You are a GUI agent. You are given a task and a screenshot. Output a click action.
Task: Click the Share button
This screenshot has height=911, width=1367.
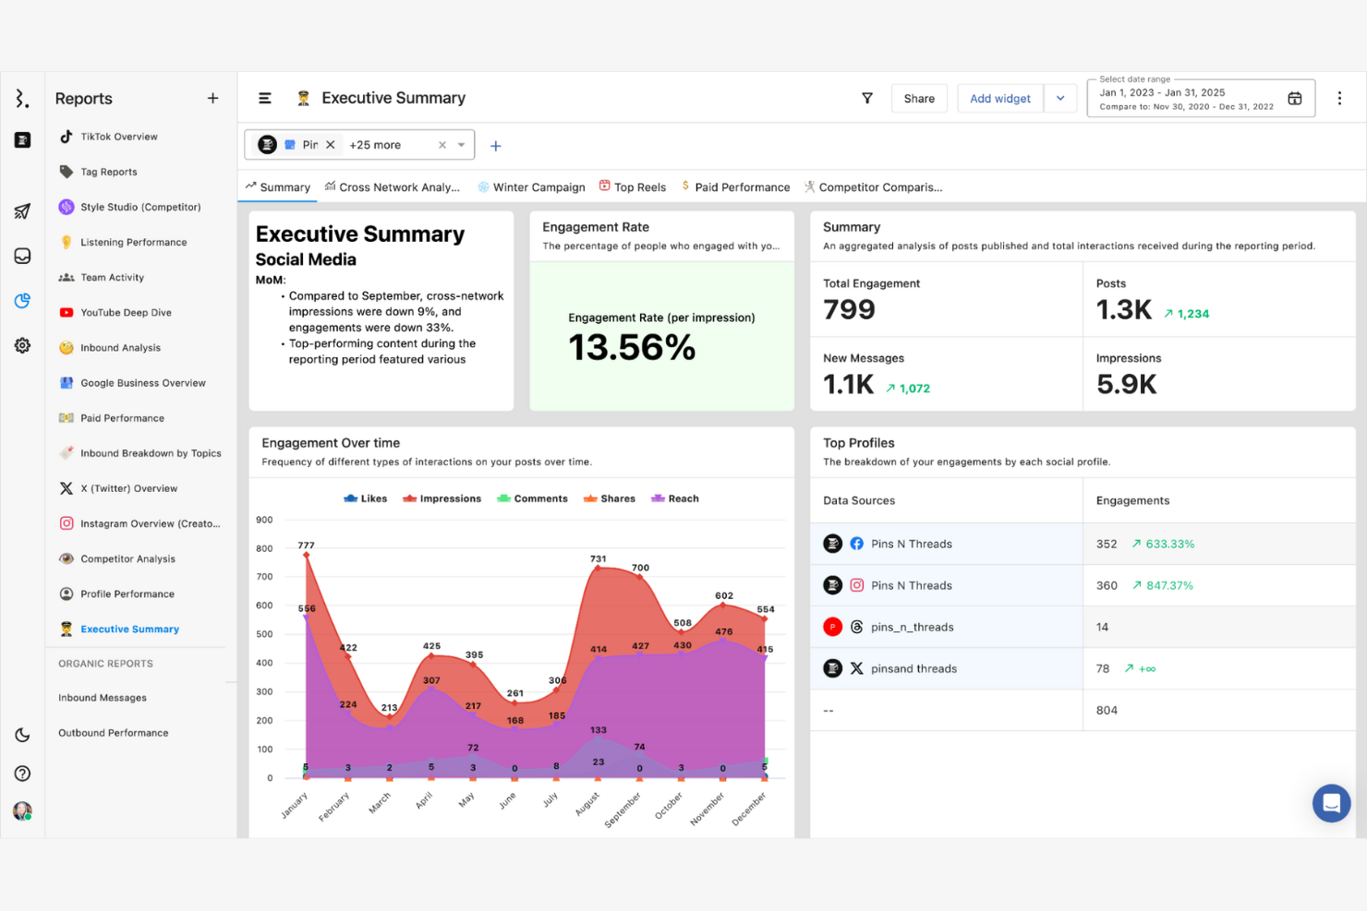[x=919, y=98]
